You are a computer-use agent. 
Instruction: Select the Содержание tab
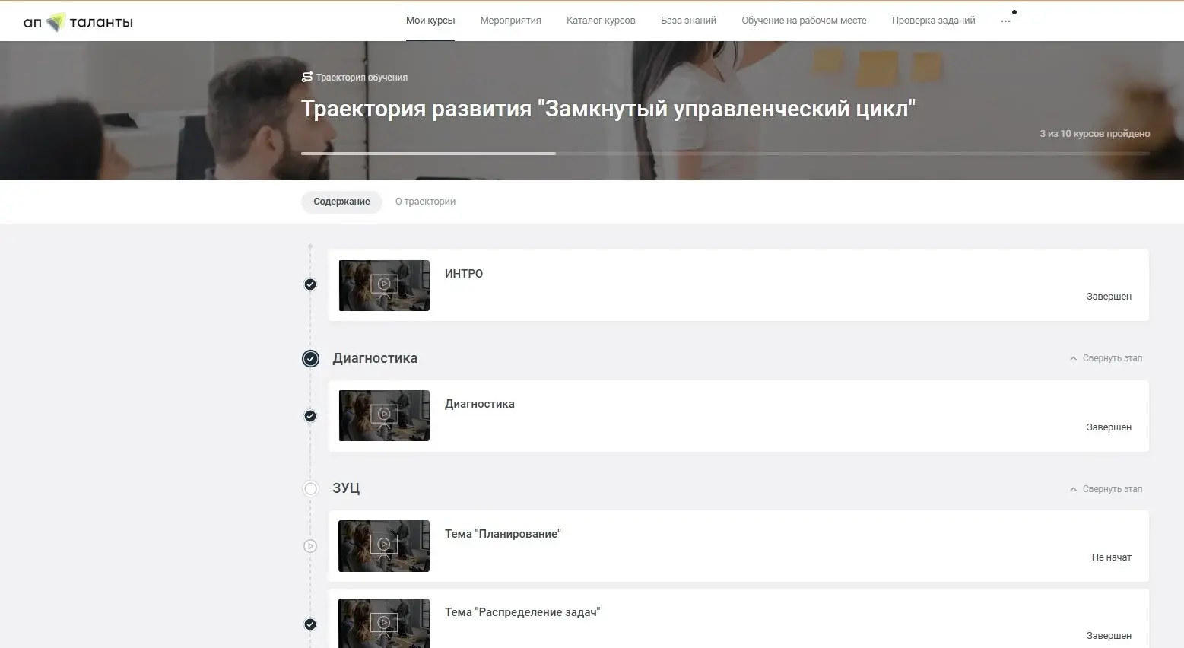341,202
